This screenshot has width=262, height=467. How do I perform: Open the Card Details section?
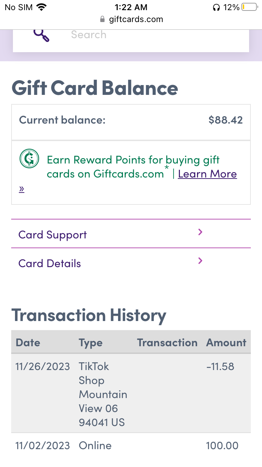point(50,263)
